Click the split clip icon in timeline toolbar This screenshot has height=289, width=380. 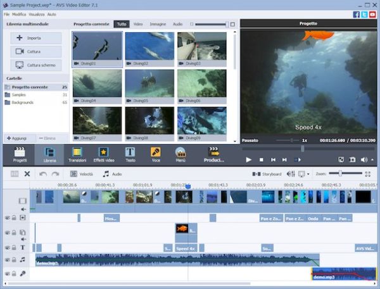(x=15, y=173)
